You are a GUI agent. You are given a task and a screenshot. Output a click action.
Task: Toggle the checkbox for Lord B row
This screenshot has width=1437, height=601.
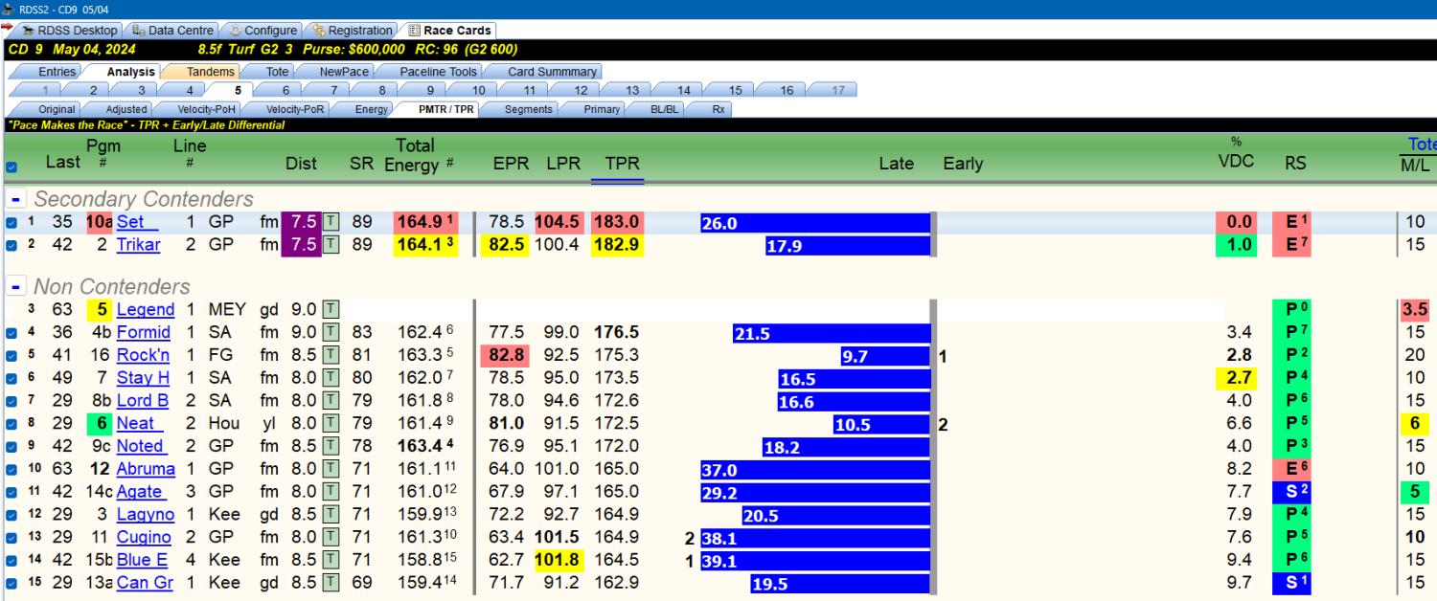pyautogui.click(x=11, y=401)
